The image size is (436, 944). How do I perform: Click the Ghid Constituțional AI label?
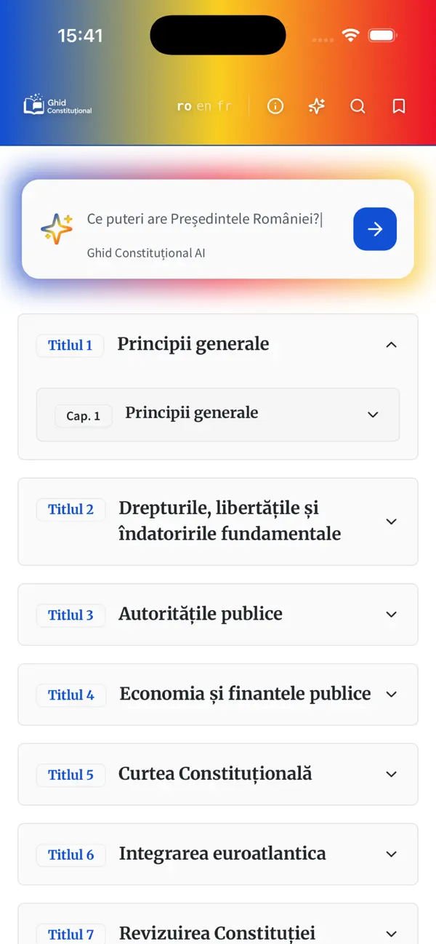tap(145, 253)
